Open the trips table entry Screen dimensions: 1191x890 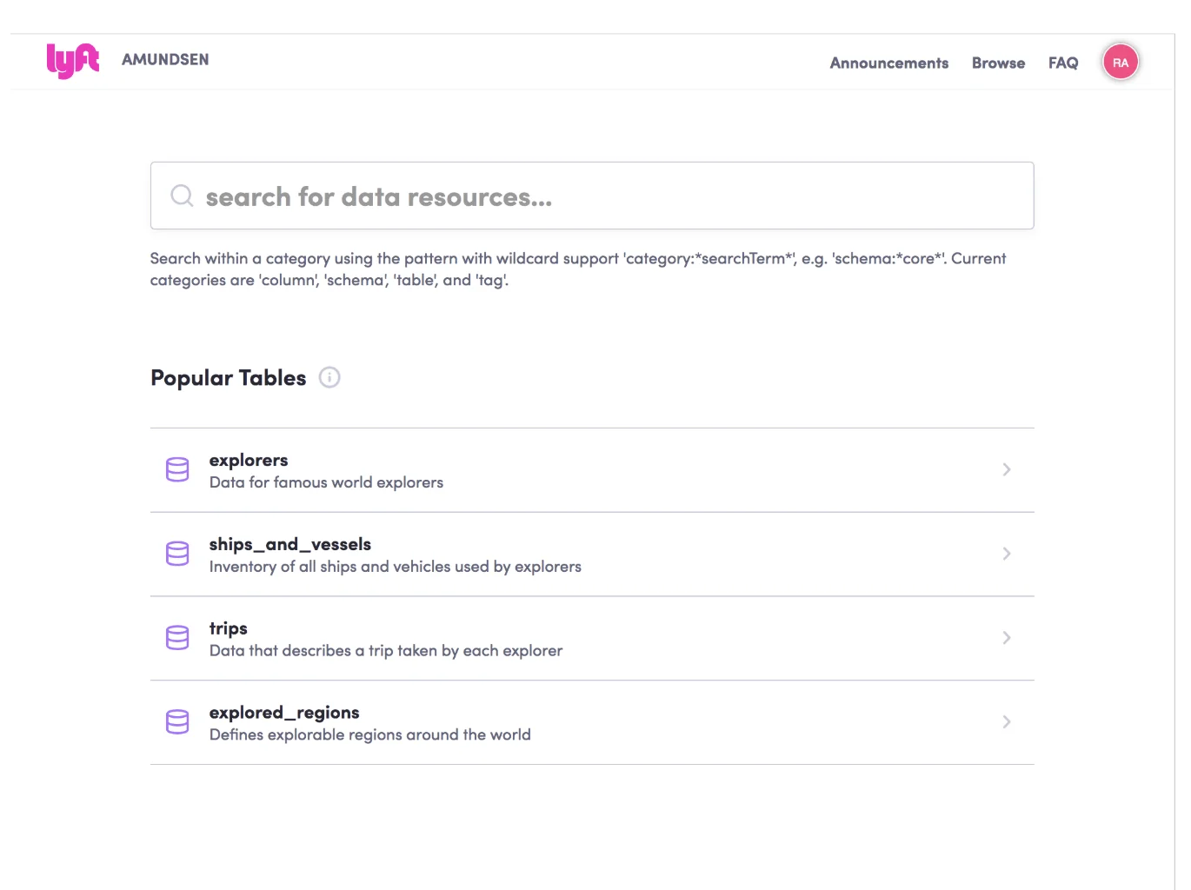(x=592, y=639)
